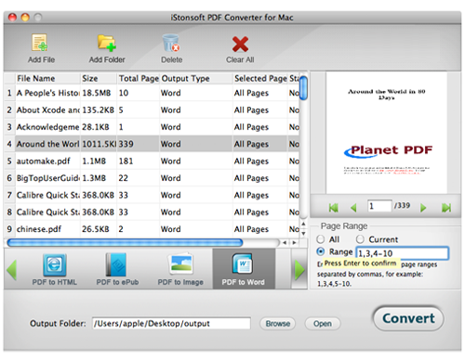The width and height of the screenshot is (465, 360).
Task: Select the Acknowledgeme file row
Action: point(152,127)
